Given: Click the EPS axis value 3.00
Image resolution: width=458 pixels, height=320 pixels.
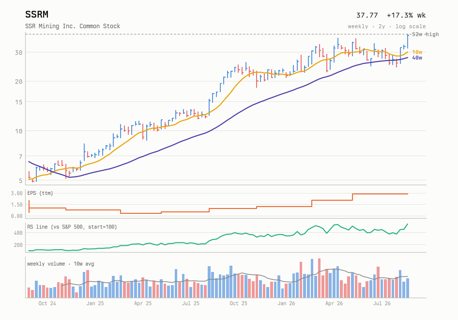Looking at the screenshot, I should click(x=16, y=193).
